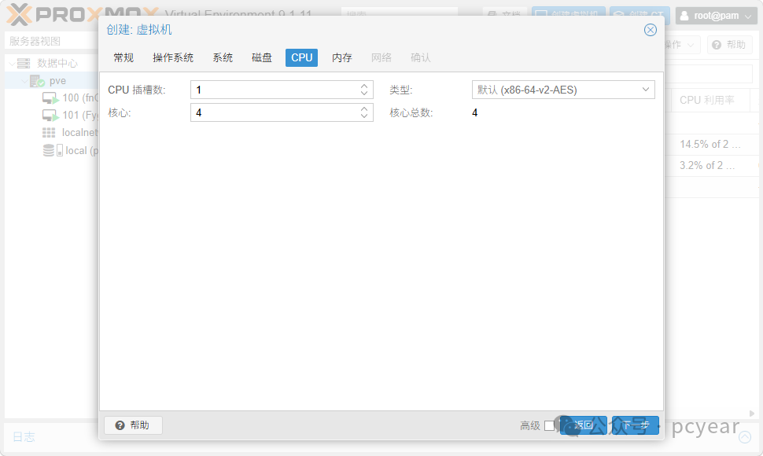Decrease 核心 count with down arrow

364,116
